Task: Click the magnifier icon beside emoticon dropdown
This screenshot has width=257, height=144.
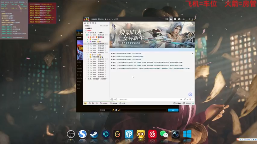Action: coord(116,100)
